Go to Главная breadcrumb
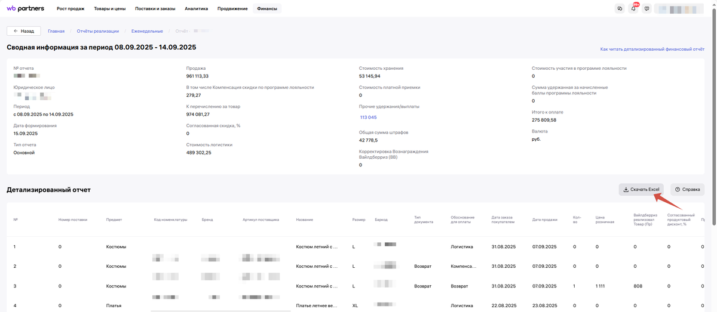 [x=56, y=31]
